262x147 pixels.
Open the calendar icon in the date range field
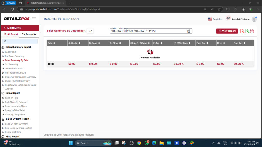189,31
